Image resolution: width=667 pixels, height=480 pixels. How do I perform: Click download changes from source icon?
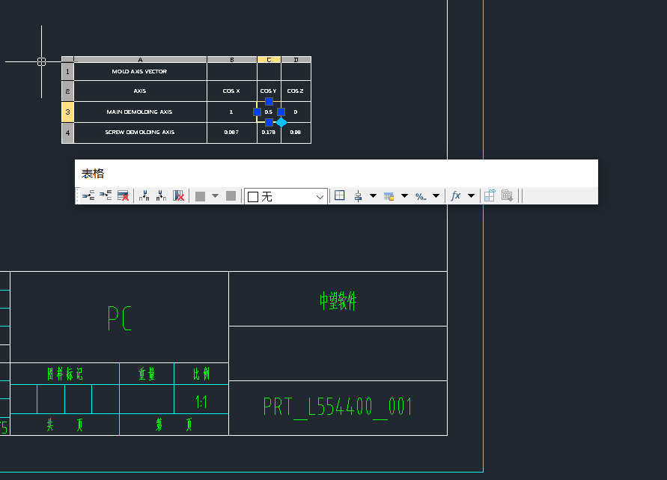pos(507,195)
